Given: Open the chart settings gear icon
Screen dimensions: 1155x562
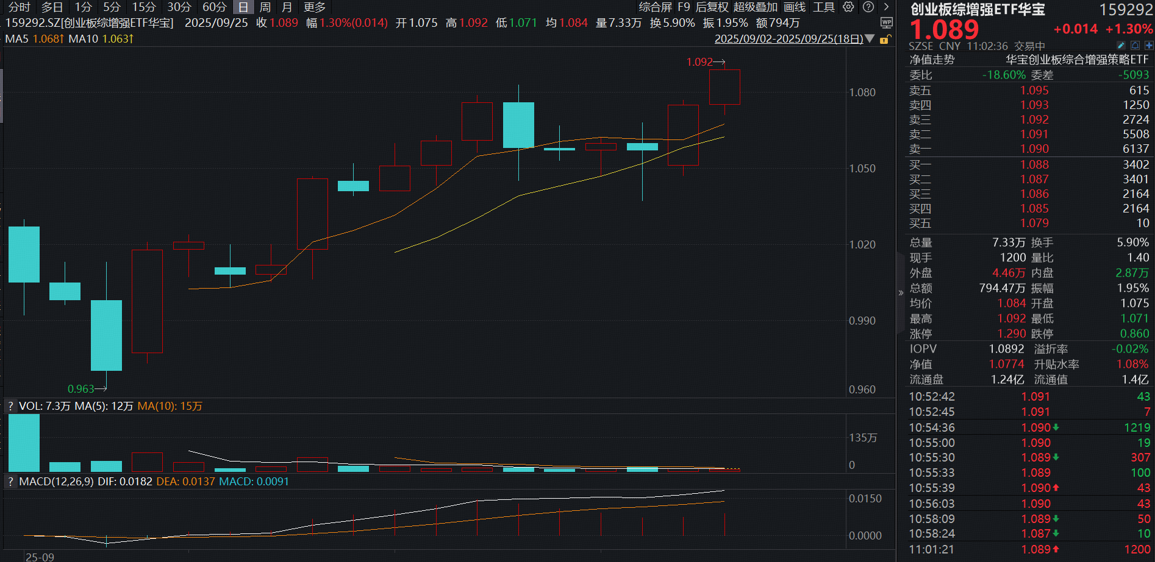Looking at the screenshot, I should coord(848,7).
